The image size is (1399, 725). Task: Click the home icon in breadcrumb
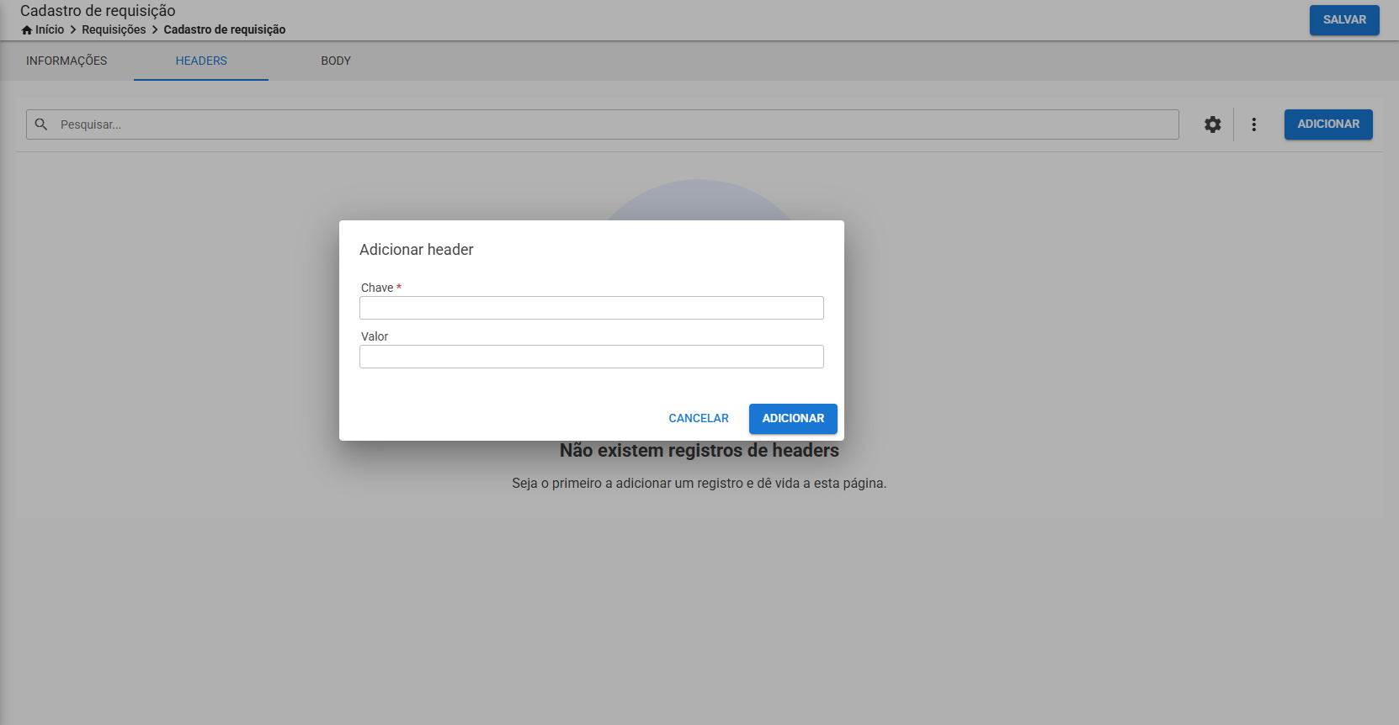pos(27,30)
